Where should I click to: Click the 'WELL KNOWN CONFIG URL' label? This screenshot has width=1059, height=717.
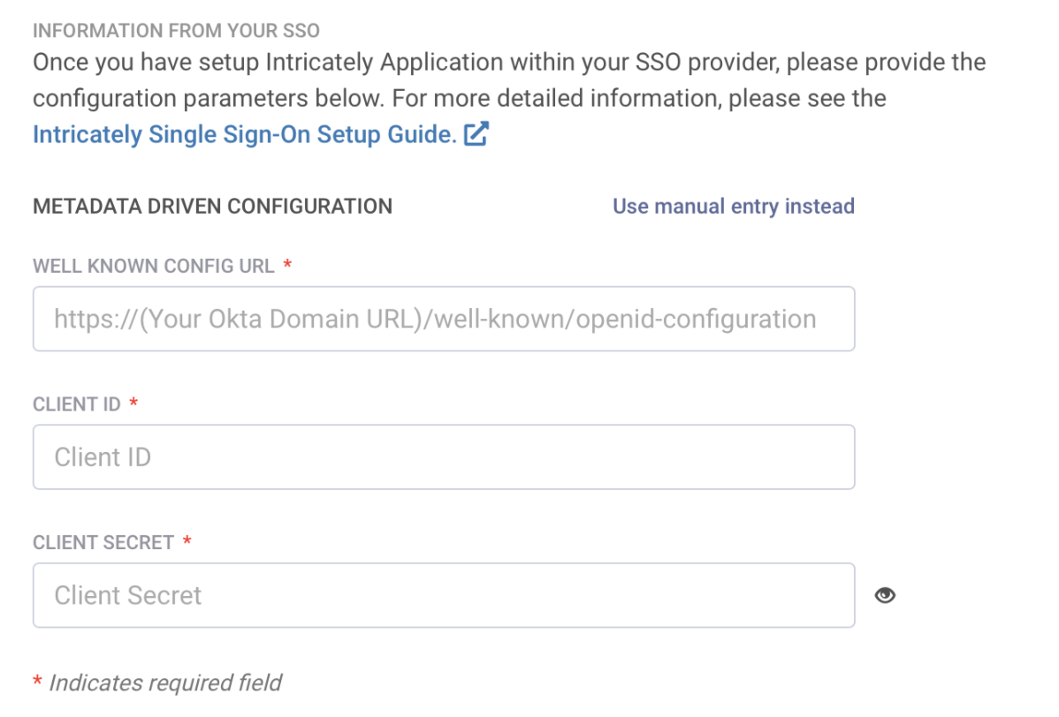tap(154, 266)
